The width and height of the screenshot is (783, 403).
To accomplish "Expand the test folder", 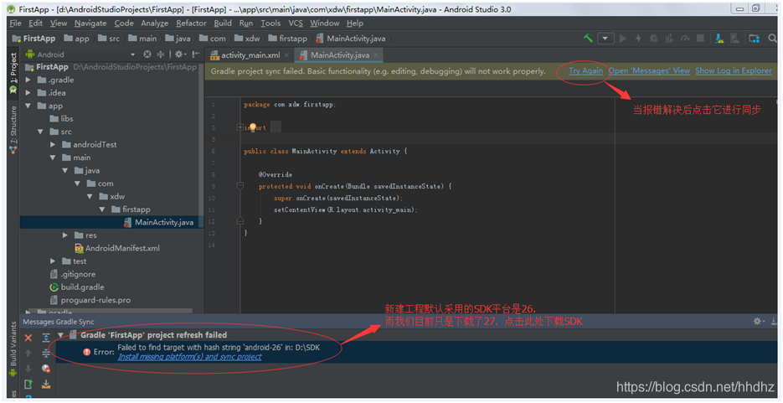I will (53, 261).
